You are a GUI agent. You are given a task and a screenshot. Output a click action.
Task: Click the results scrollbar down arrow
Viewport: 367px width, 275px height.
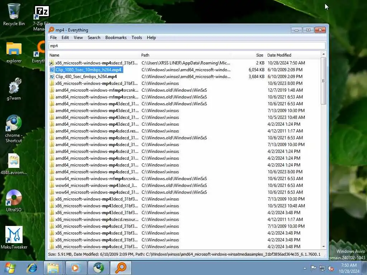[x=323, y=246]
